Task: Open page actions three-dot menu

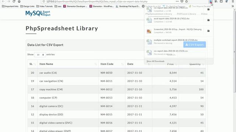Action: point(177,1)
